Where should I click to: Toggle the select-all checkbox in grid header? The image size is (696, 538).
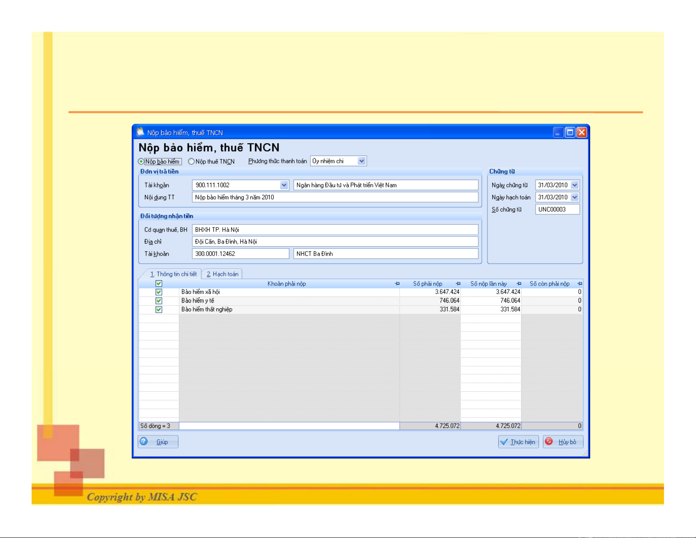coord(159,284)
